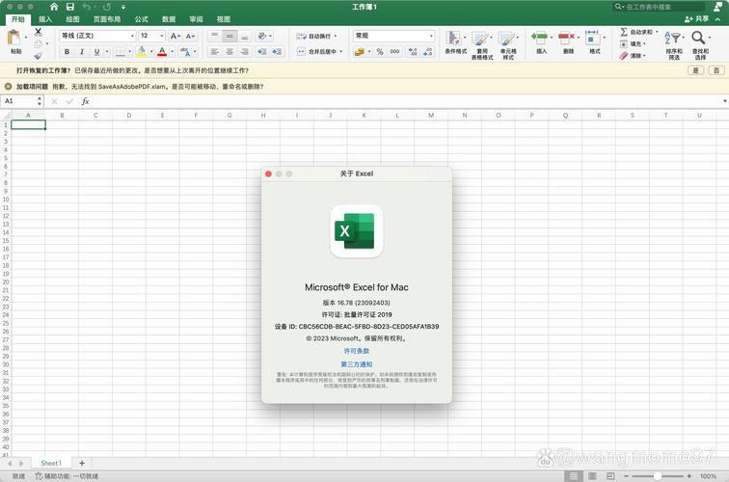This screenshot has width=729, height=482.
Task: Open the License Terms link in About dialog
Action: tap(357, 351)
